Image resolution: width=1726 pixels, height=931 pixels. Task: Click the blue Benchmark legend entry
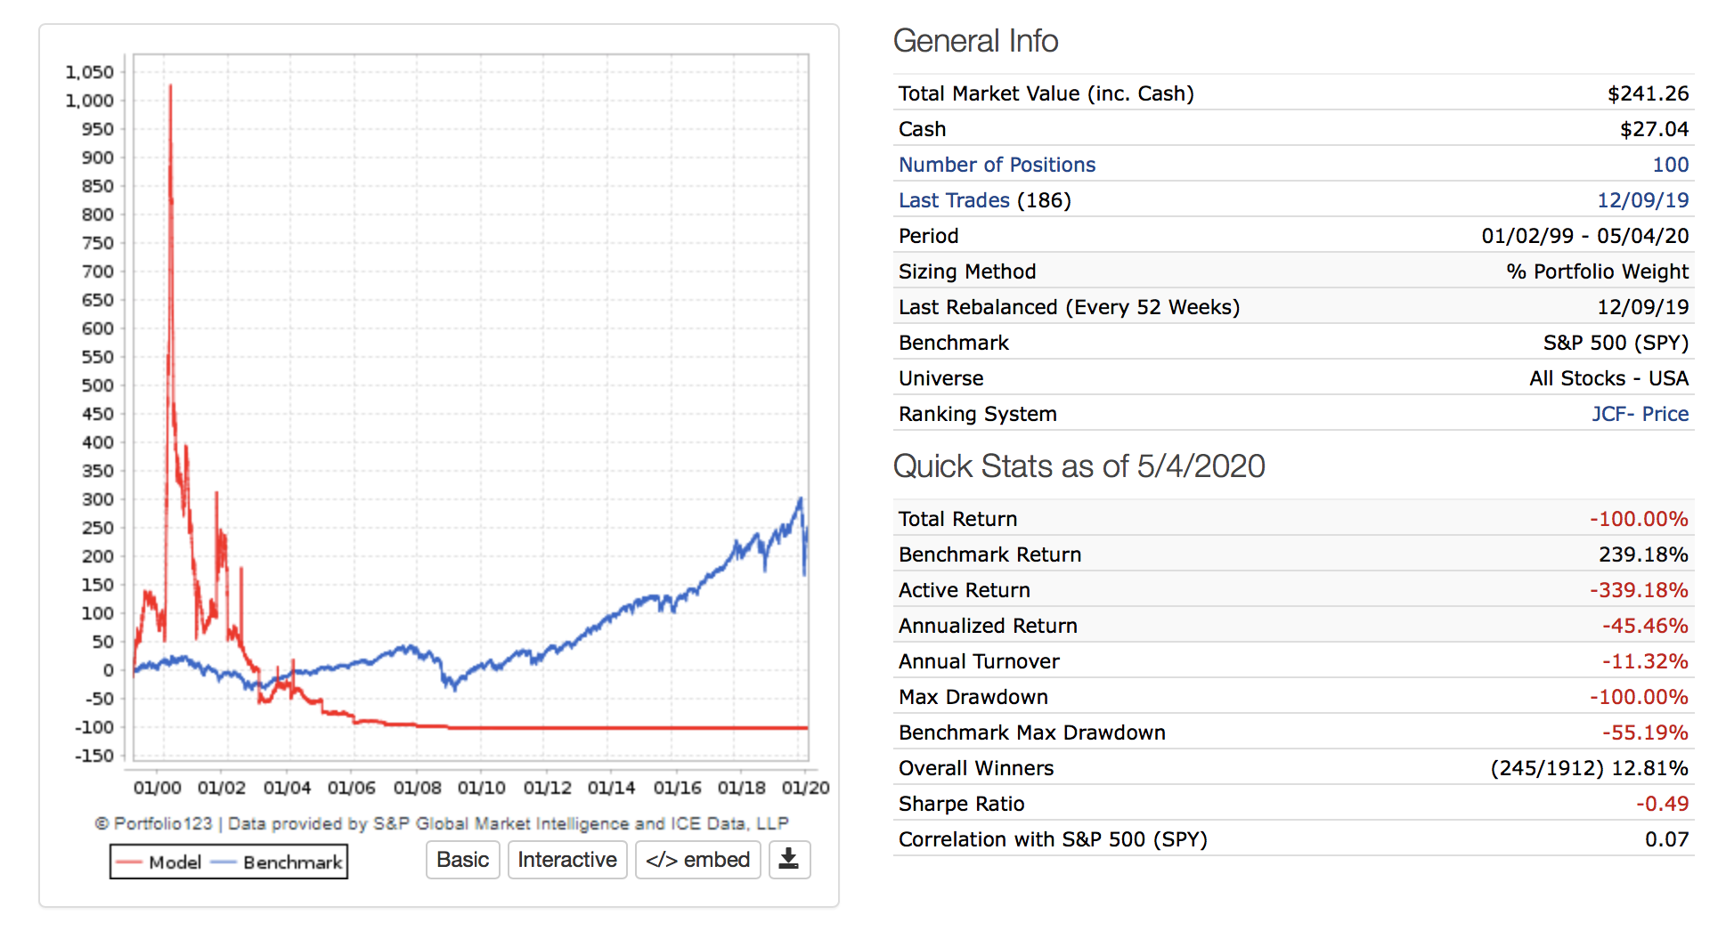coord(277,862)
